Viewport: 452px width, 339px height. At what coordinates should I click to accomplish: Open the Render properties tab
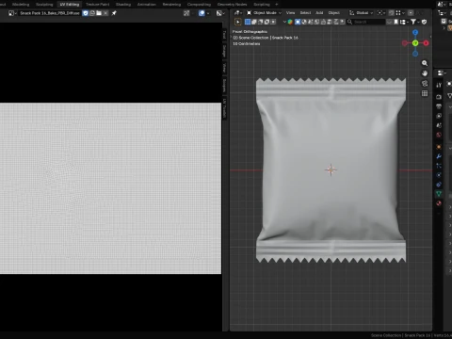(x=439, y=97)
